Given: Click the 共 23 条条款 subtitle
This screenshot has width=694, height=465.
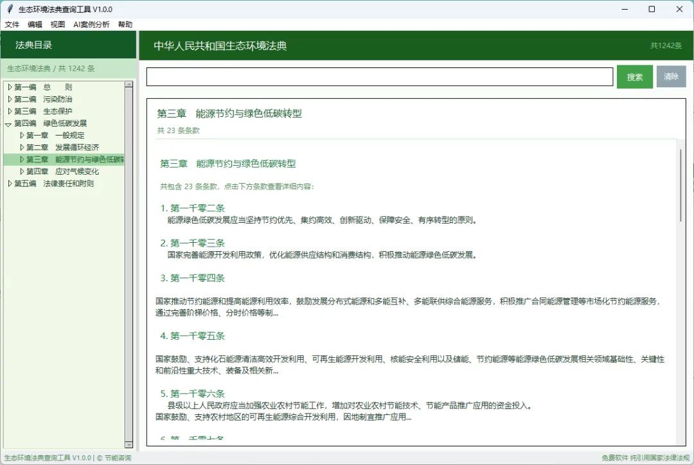Looking at the screenshot, I should tap(179, 130).
